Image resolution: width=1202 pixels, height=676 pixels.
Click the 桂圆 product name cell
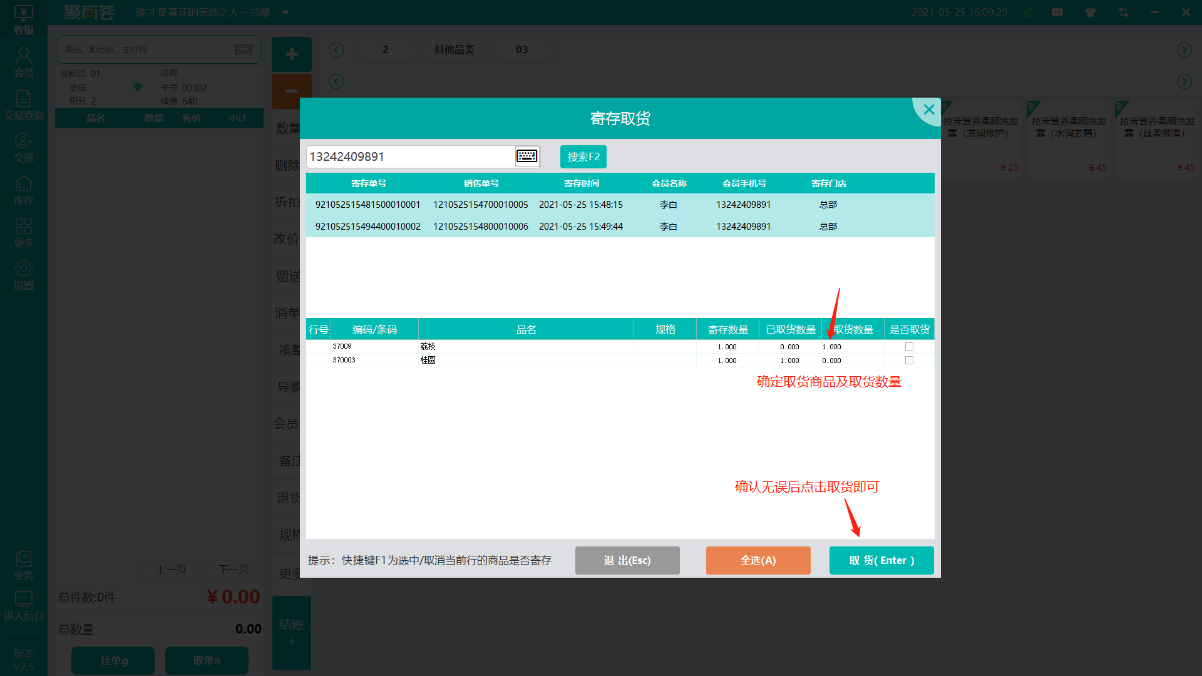(x=526, y=360)
